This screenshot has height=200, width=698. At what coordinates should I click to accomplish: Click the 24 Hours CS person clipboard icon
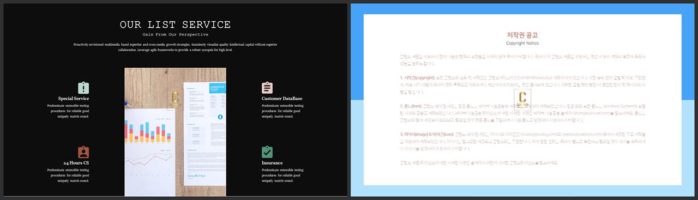83,152
